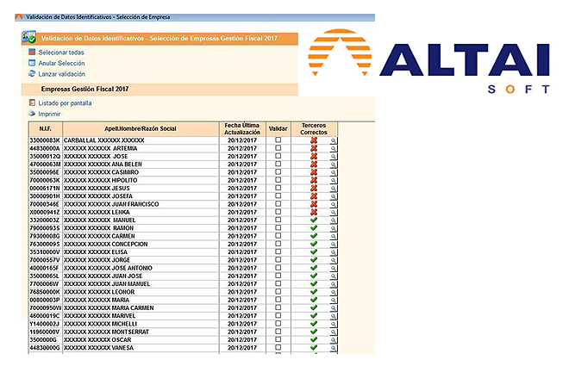This screenshot has width=569, height=366.
Task: Tick Validar checkbox for LENKA row
Action: (278, 212)
